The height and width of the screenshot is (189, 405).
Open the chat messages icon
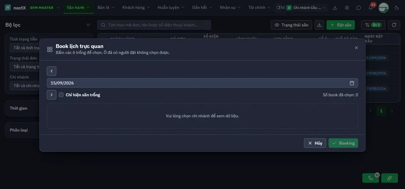tap(358, 8)
